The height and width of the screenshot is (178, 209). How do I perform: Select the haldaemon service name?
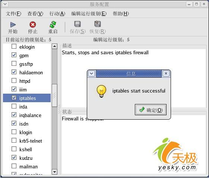[x=31, y=73]
